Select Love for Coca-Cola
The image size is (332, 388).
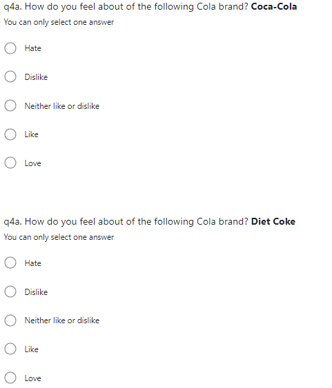tap(10, 163)
